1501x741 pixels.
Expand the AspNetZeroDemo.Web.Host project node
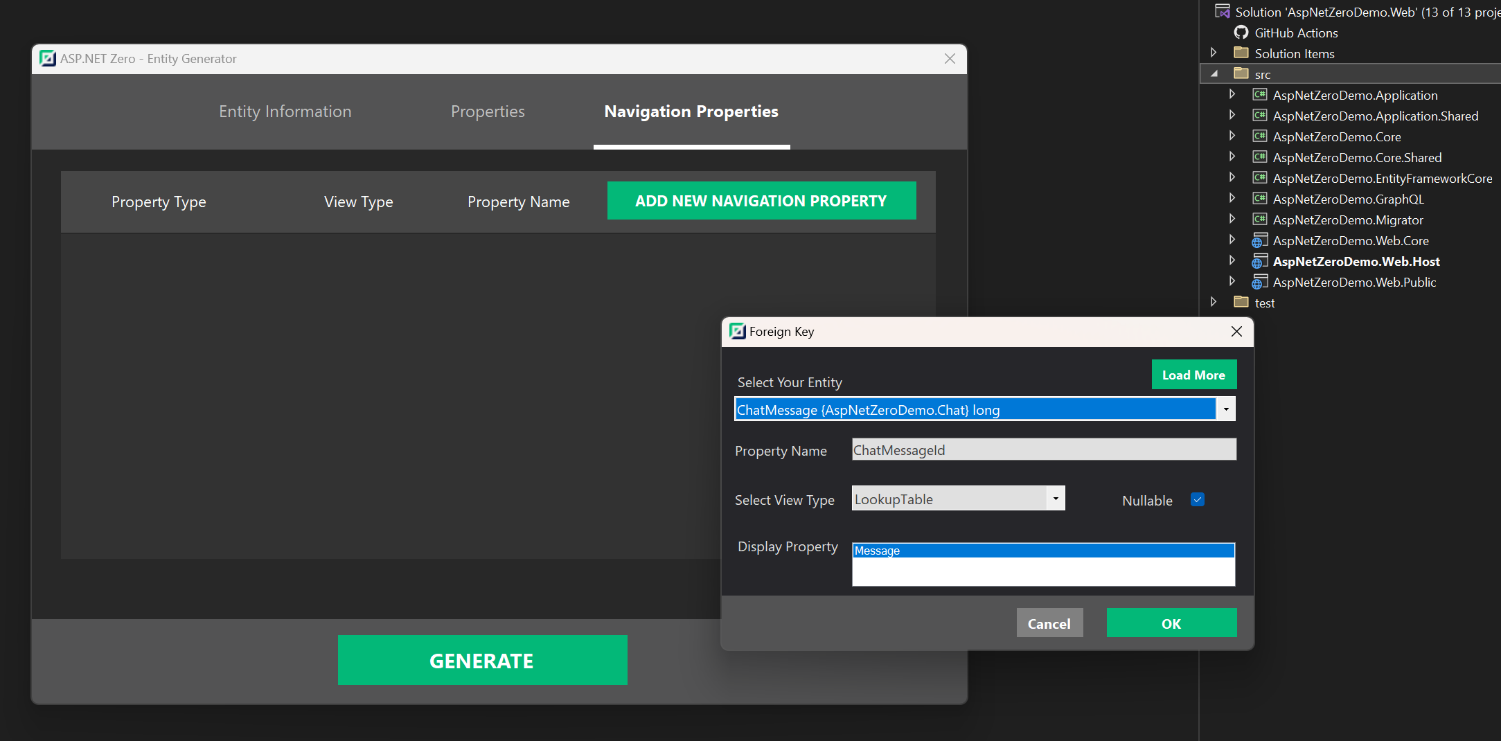[1232, 260]
